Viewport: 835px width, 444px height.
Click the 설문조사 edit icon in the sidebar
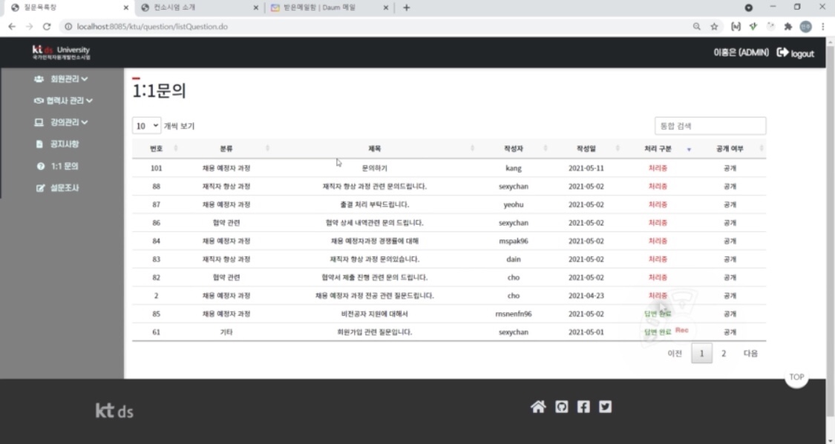click(x=40, y=188)
